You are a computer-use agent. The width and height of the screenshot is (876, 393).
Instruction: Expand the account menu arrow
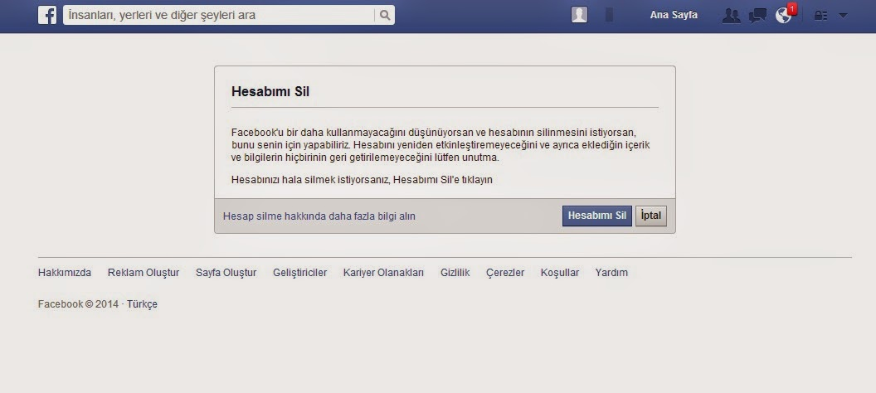(x=843, y=16)
